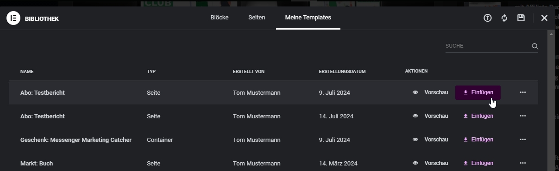Viewport: 559px width, 171px height.
Task: Preview the Markt: Buch template
Action: pyautogui.click(x=430, y=163)
